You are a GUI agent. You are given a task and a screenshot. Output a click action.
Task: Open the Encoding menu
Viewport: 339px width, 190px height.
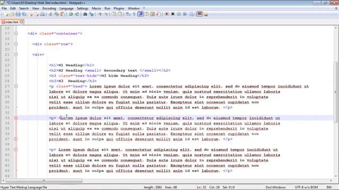[x=49, y=8]
